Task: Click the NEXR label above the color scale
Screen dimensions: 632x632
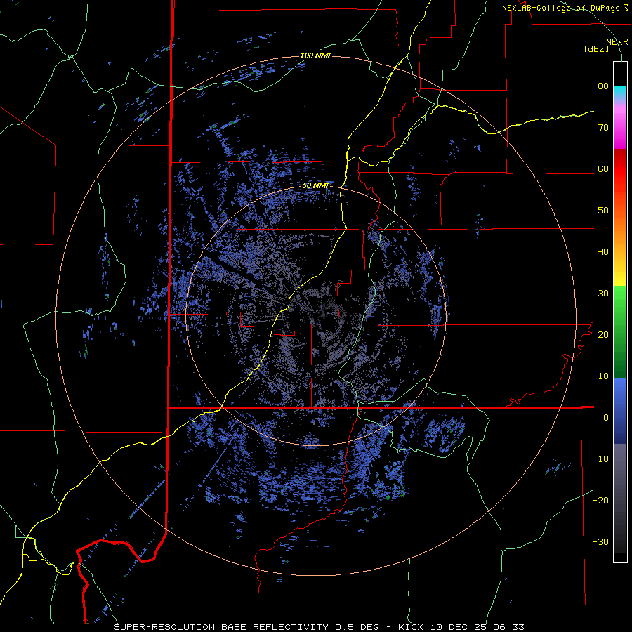Action: pos(617,42)
